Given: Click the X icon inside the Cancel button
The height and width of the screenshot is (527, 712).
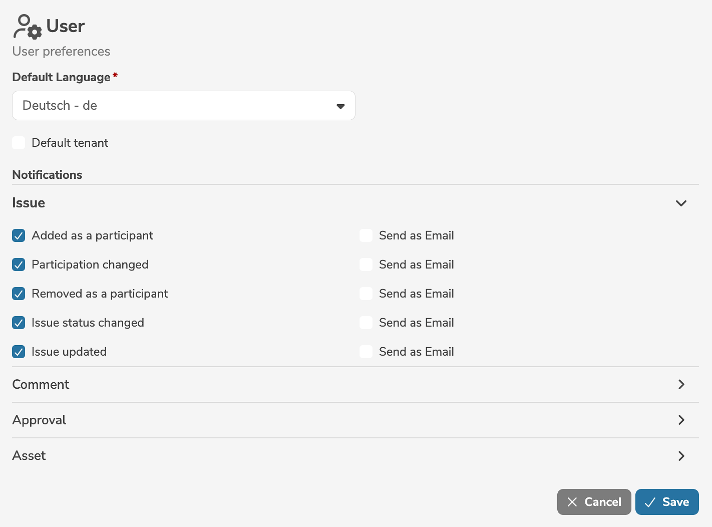Looking at the screenshot, I should (572, 502).
